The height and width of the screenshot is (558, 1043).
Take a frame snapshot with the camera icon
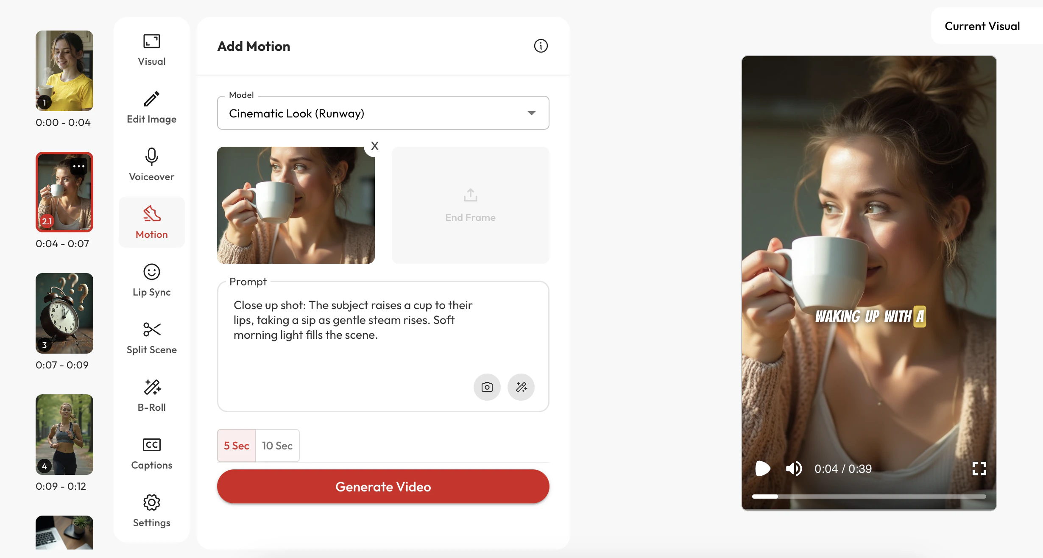pos(487,387)
